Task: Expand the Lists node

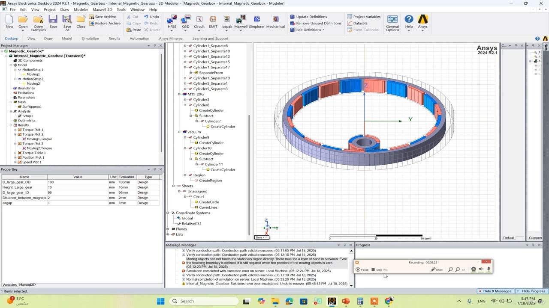Action: pyautogui.click(x=168, y=234)
